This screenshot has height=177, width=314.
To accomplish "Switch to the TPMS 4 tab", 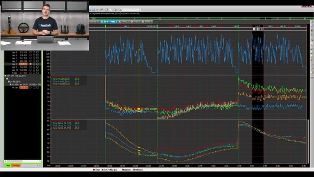I will [147, 22].
